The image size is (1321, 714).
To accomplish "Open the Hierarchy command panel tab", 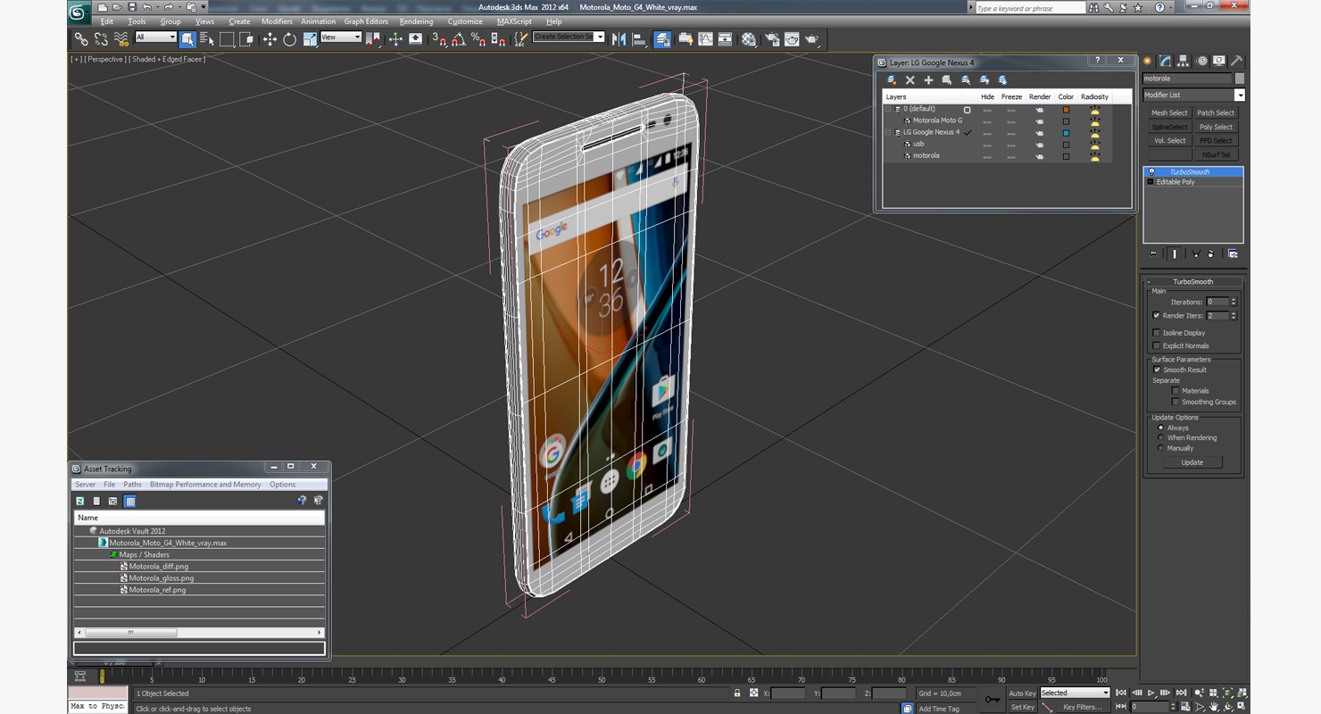I will (1184, 62).
